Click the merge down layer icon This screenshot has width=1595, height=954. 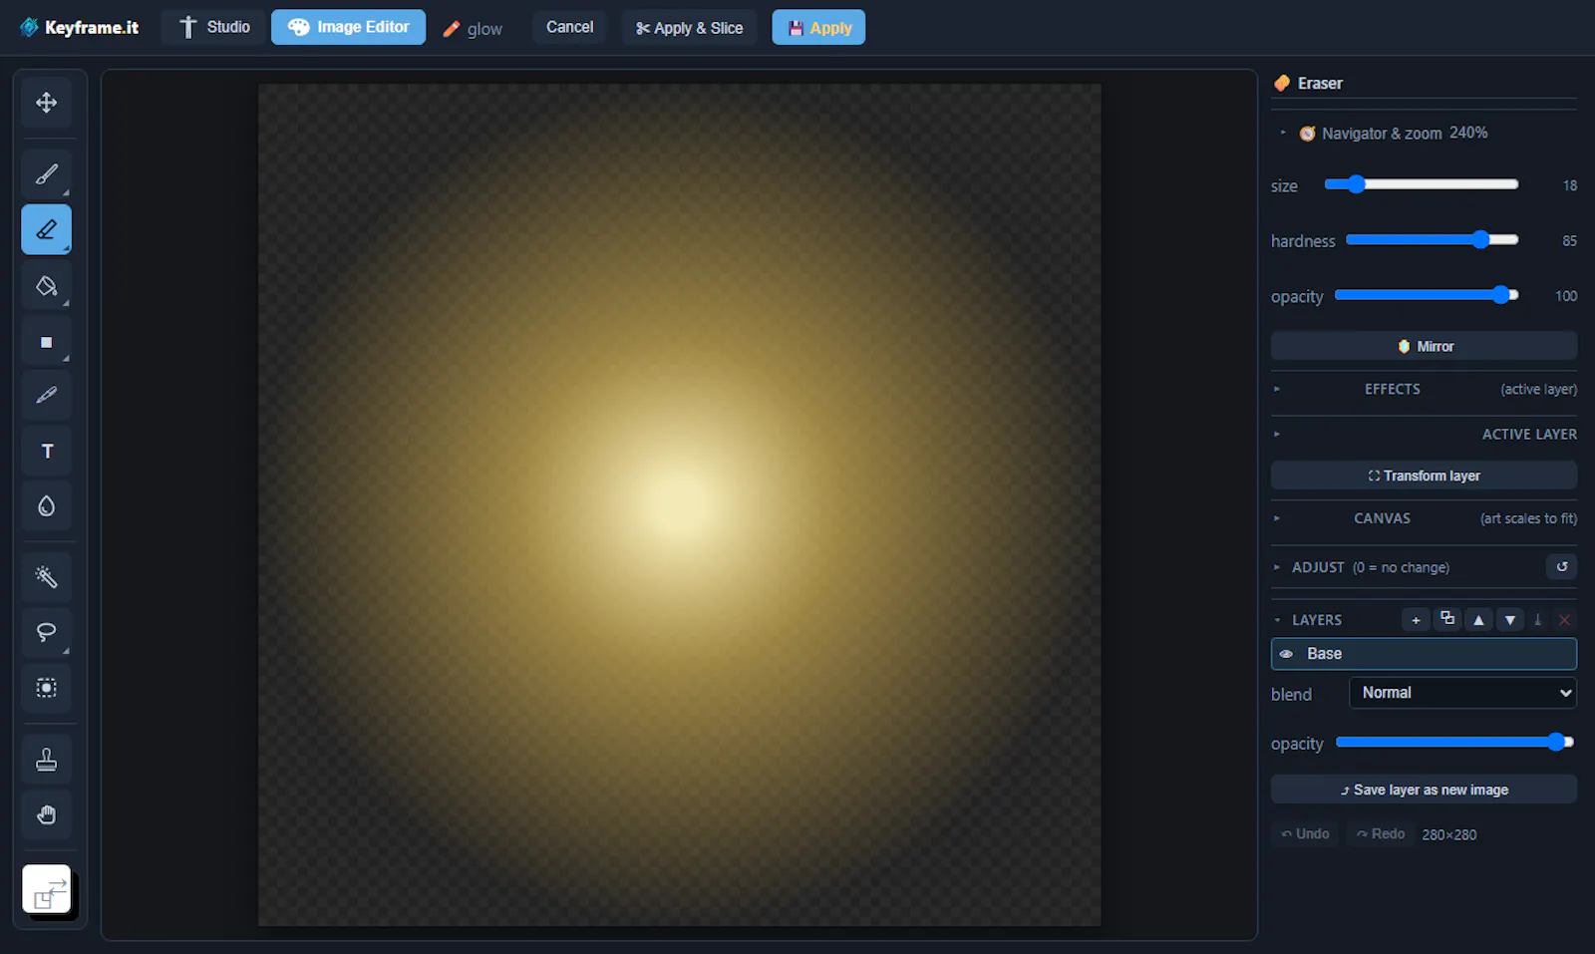(1538, 620)
